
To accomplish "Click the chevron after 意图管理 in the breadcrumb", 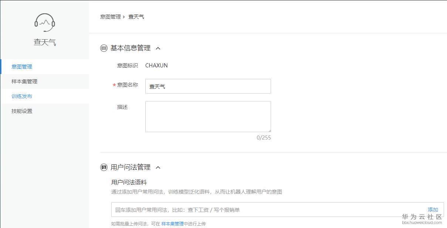I will click(x=123, y=16).
